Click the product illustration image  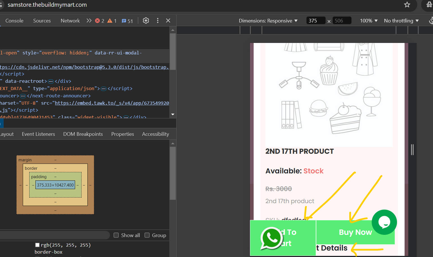pos(329,95)
